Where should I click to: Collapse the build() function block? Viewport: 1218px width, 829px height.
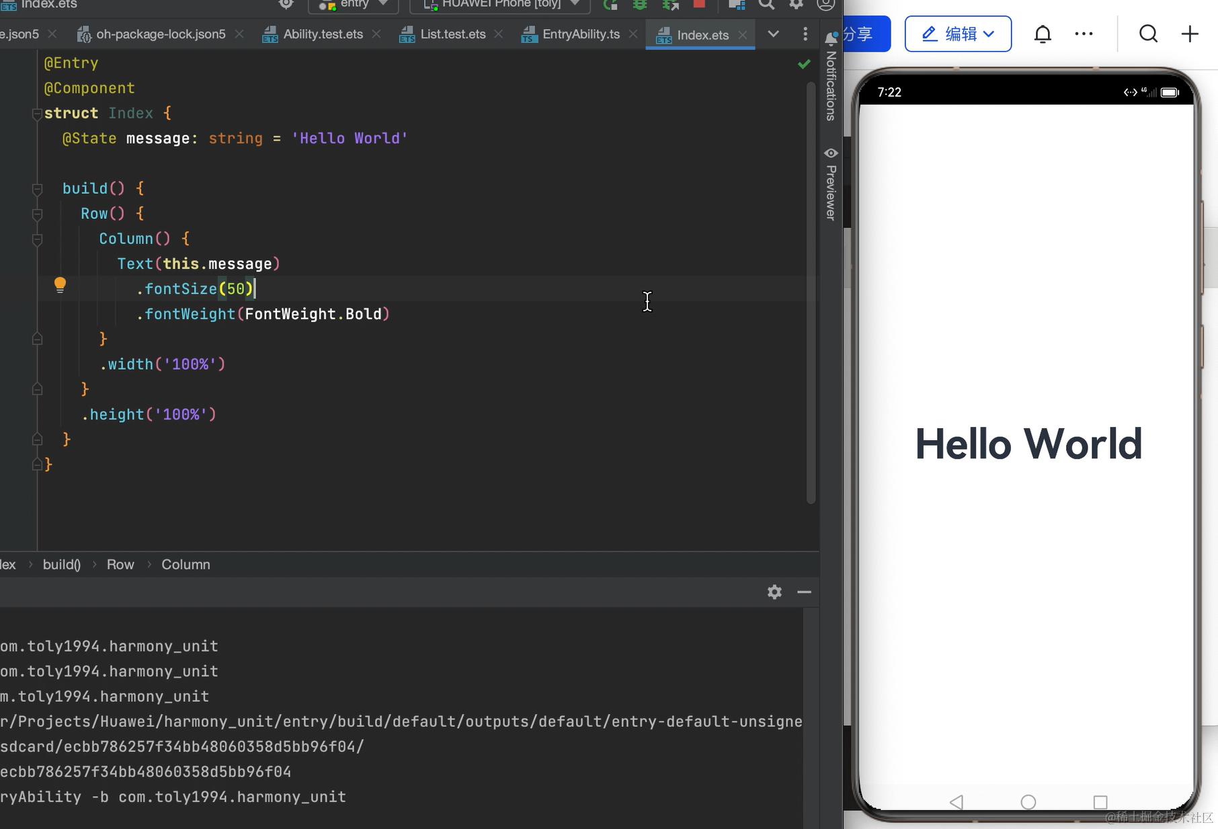(x=37, y=189)
